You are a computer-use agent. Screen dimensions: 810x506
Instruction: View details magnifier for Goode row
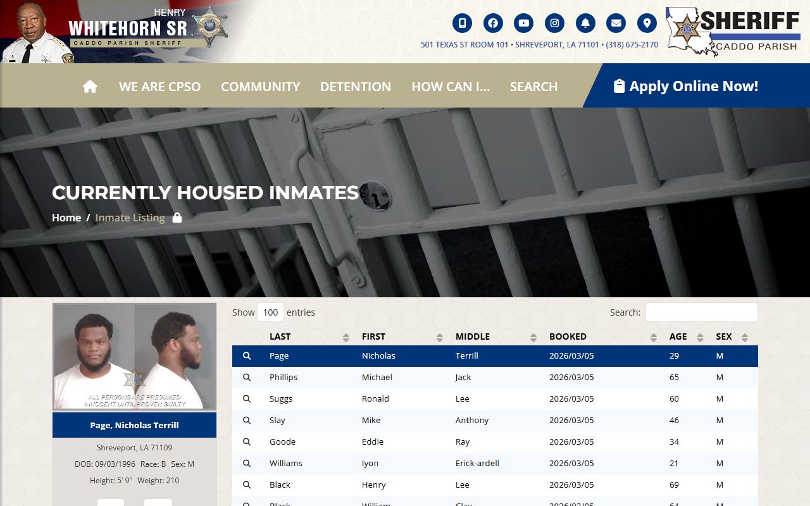click(x=247, y=442)
